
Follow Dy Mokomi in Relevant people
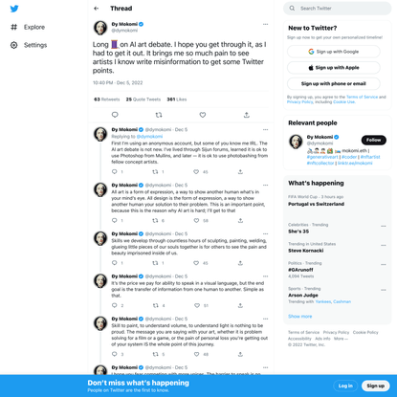tap(374, 140)
